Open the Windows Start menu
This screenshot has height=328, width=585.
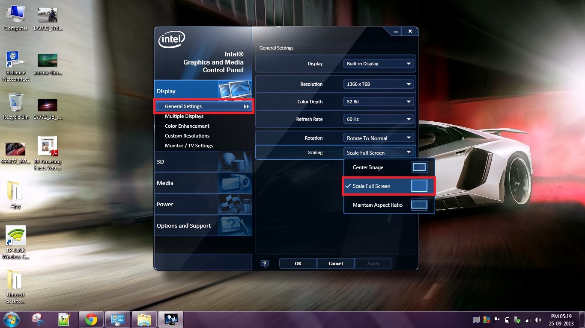click(x=11, y=319)
